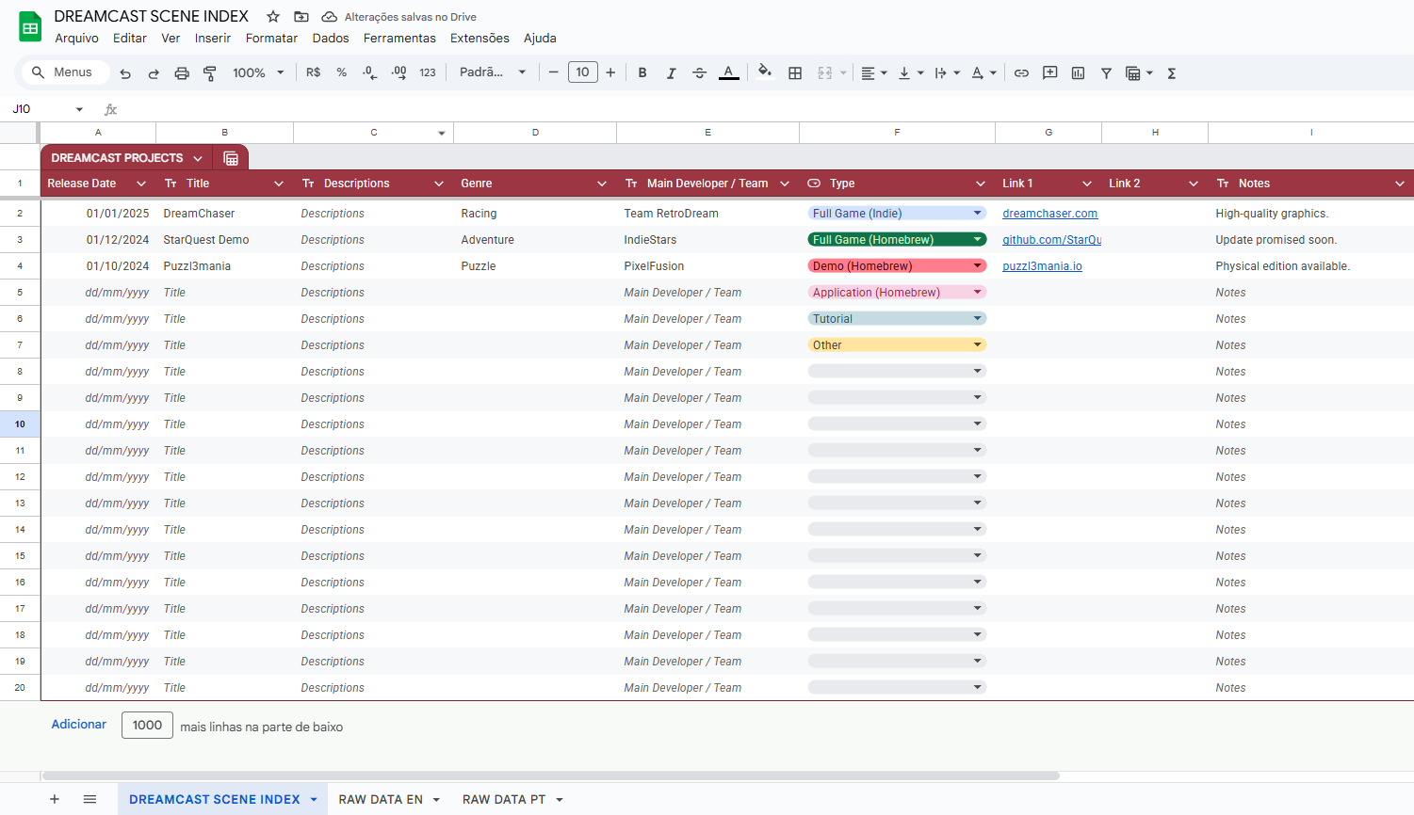This screenshot has height=815, width=1414.
Task: Expand the DREAMCAST PROJECTS table menu
Action: coord(198,158)
